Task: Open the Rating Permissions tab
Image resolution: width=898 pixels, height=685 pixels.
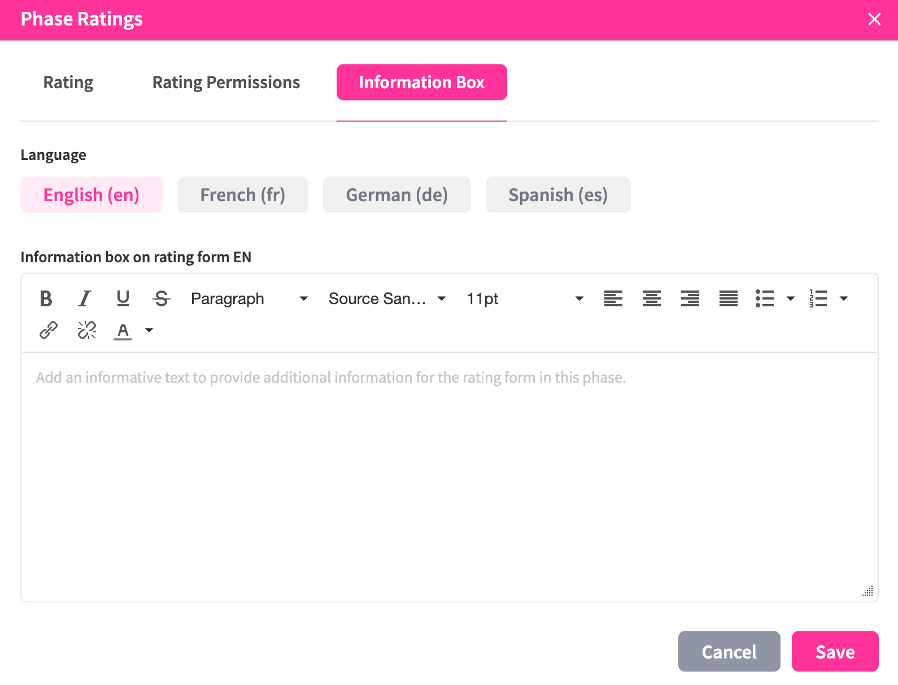Action: (x=226, y=83)
